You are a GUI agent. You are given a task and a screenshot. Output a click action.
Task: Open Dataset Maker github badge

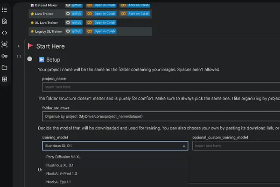[74, 5]
